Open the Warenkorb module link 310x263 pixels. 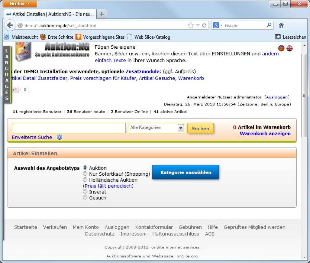(x=191, y=78)
